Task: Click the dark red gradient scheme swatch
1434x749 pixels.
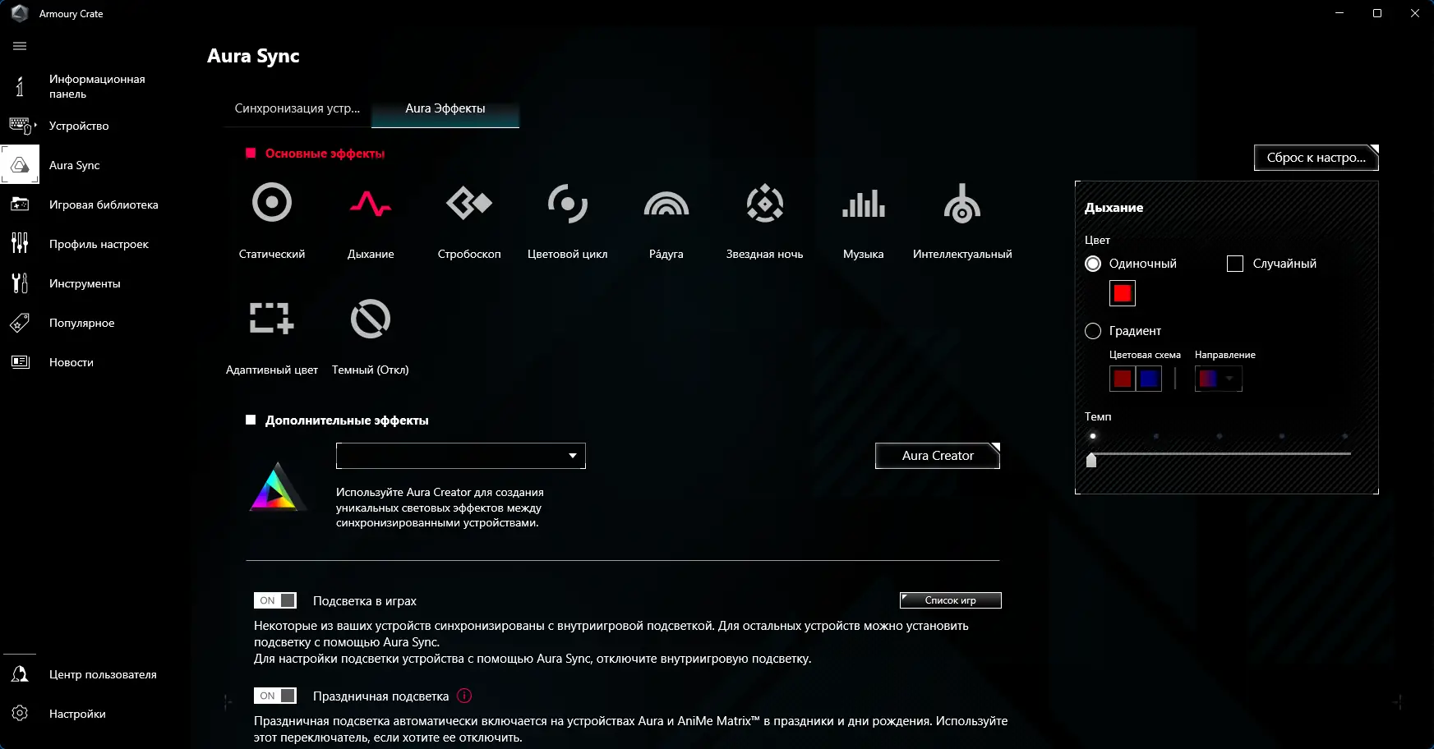Action: click(x=1123, y=379)
